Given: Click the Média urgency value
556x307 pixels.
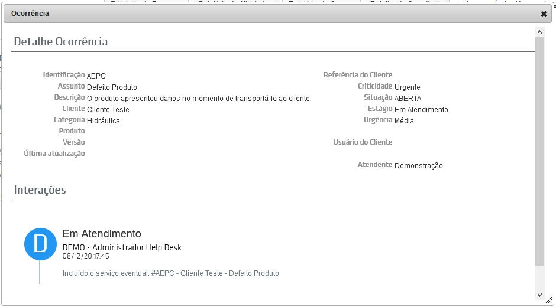Looking at the screenshot, I should 404,121.
